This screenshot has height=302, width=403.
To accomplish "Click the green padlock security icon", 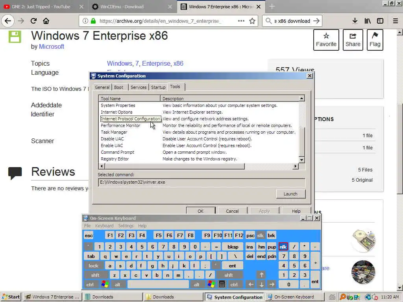I will tap(93, 21).
